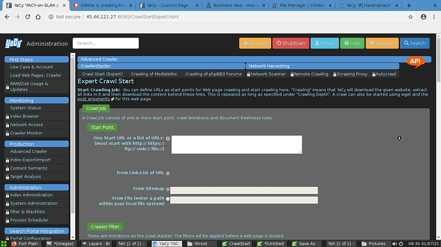
Task: Open Index Export/Import in sidebar
Action: (31, 160)
